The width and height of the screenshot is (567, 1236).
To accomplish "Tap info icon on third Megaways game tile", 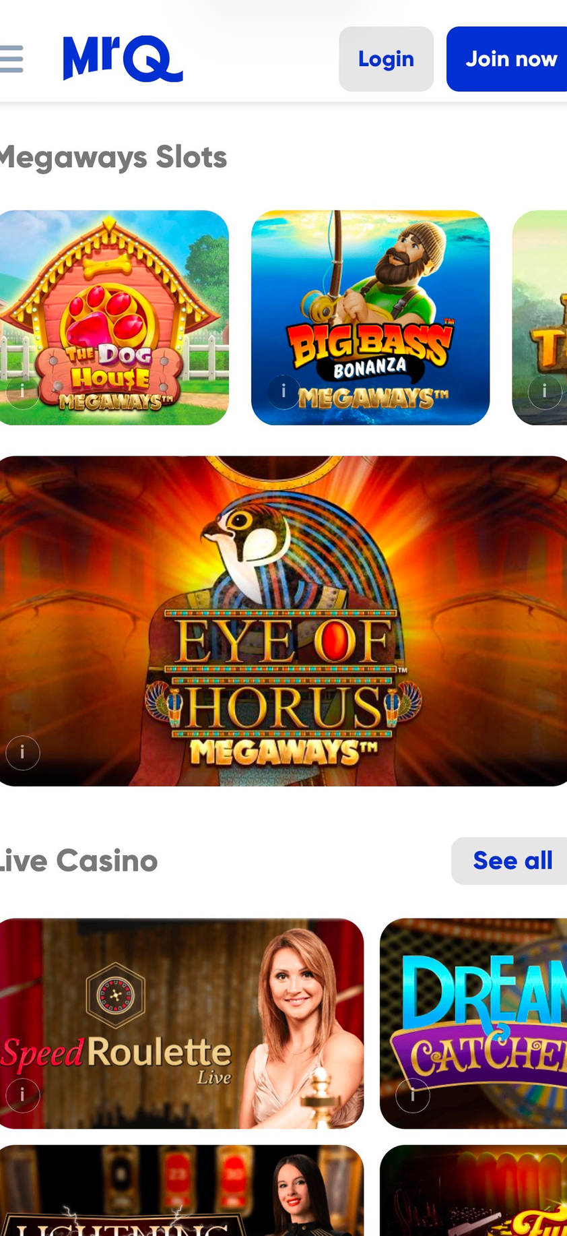I will (544, 392).
